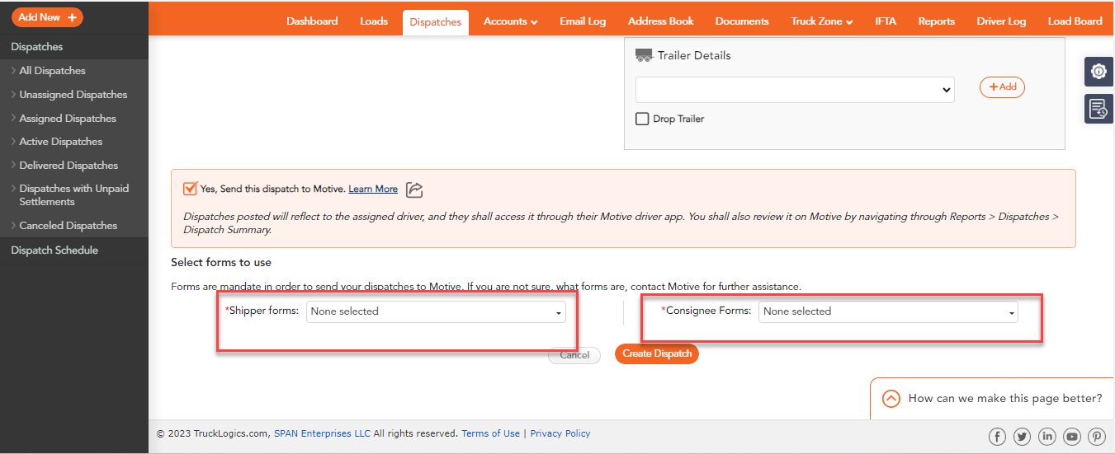Click the Create Dispatch button
1115x454 pixels.
click(x=657, y=353)
